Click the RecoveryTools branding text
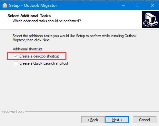This screenshot has height=126, width=159. coord(12,111)
